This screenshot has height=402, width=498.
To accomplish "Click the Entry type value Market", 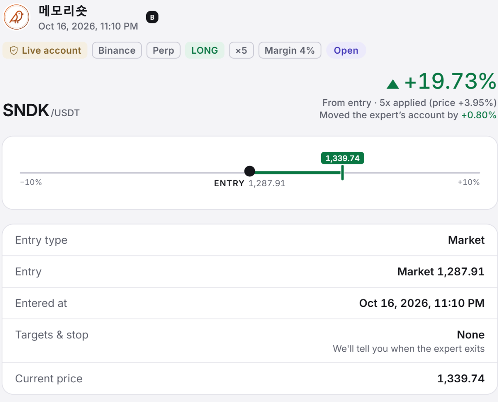I will (x=466, y=240).
